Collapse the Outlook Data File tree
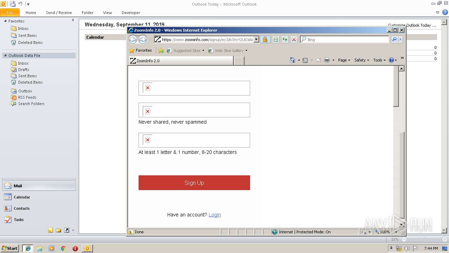Screen dimensions: 449x253 click(x=5, y=56)
